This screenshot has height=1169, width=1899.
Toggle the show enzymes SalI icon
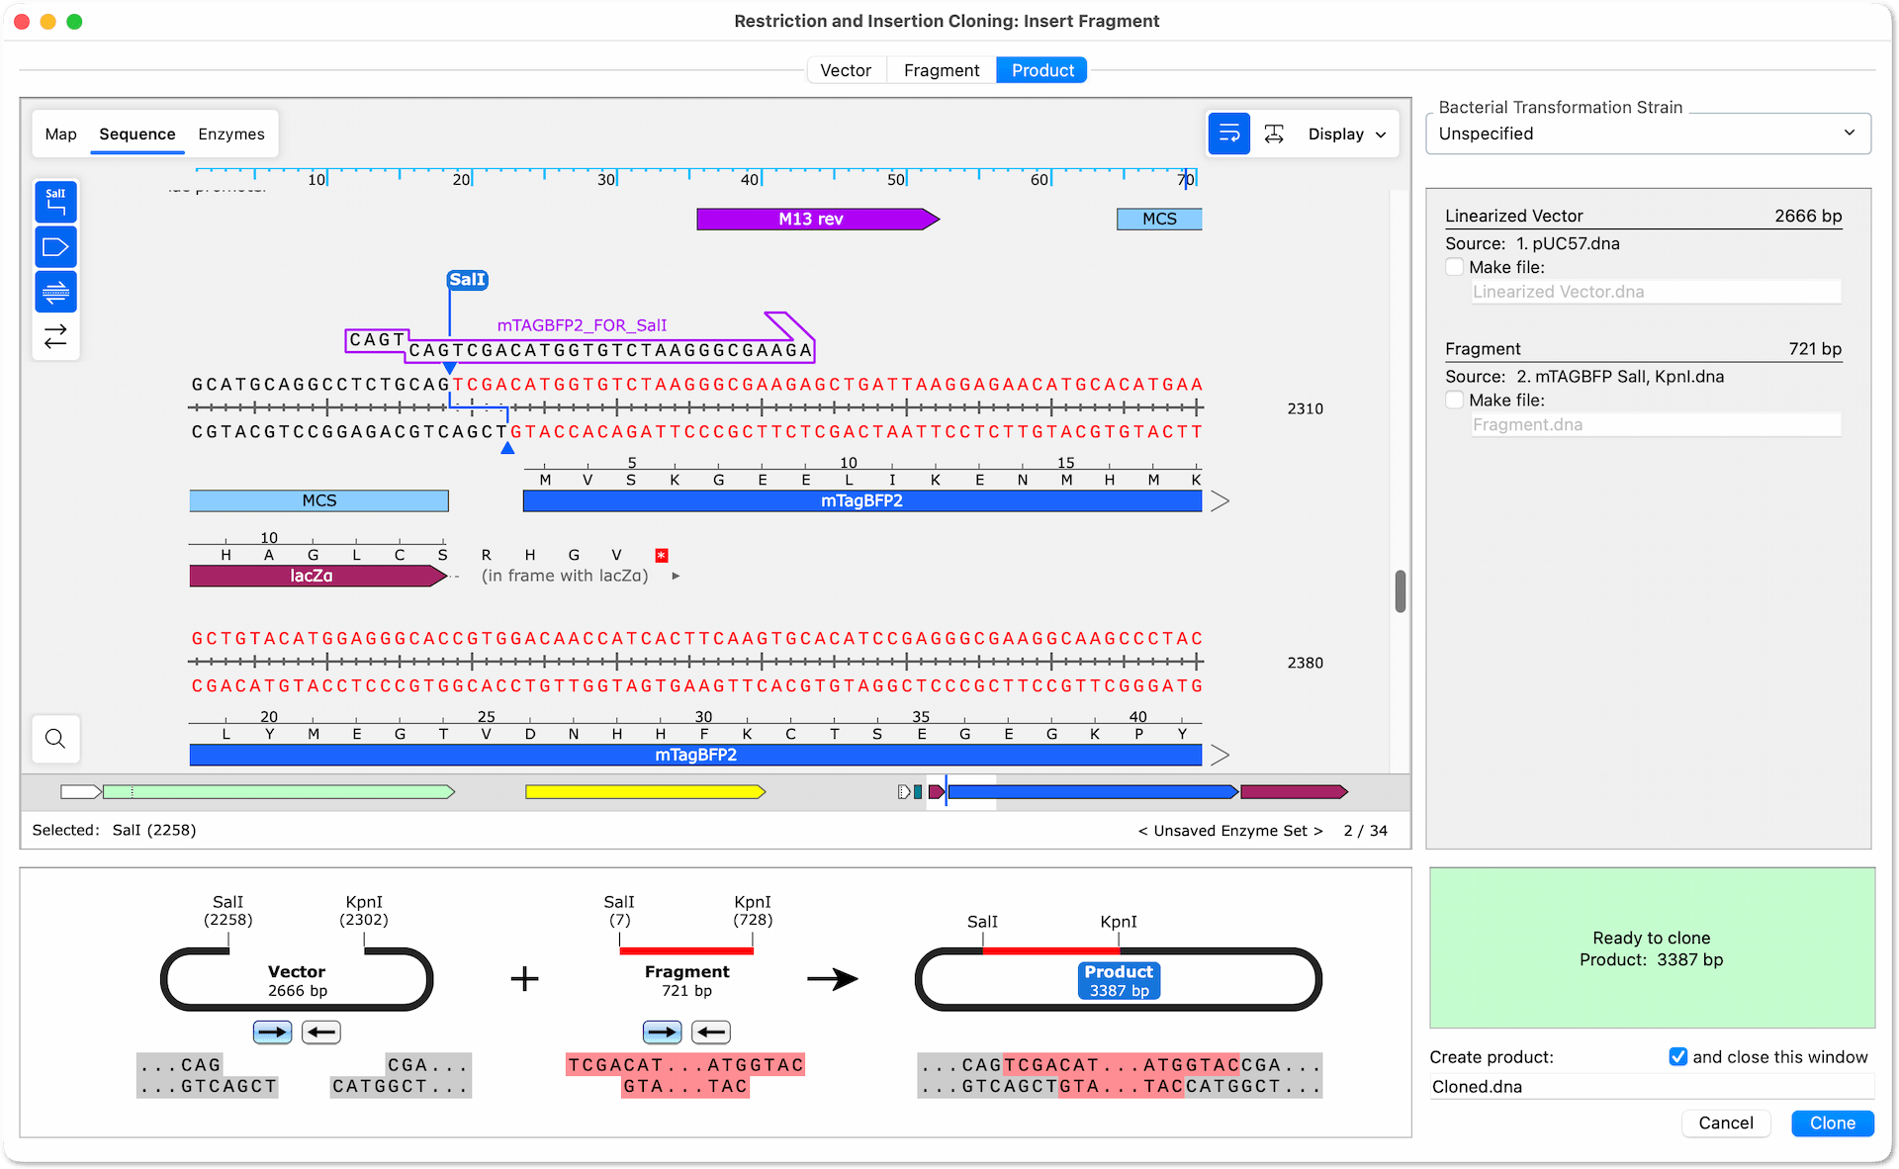click(x=55, y=202)
